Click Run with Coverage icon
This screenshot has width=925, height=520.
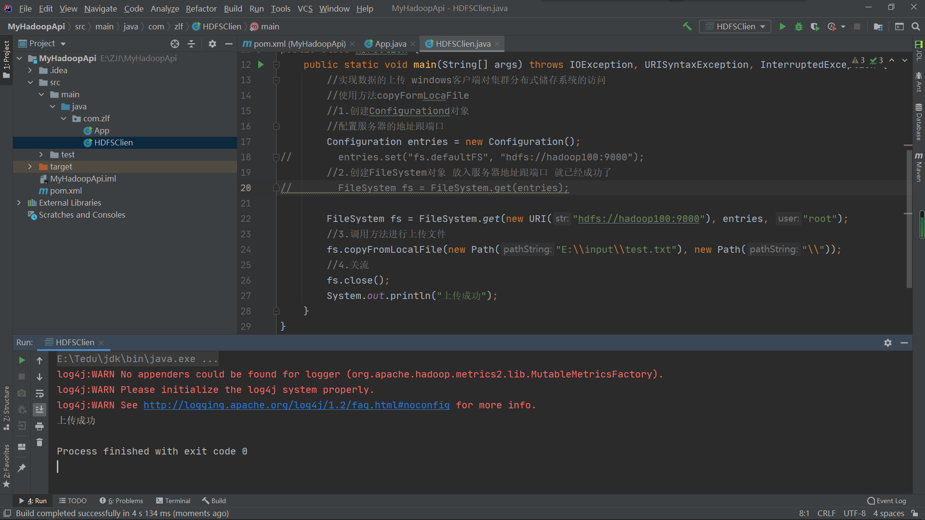tap(815, 26)
